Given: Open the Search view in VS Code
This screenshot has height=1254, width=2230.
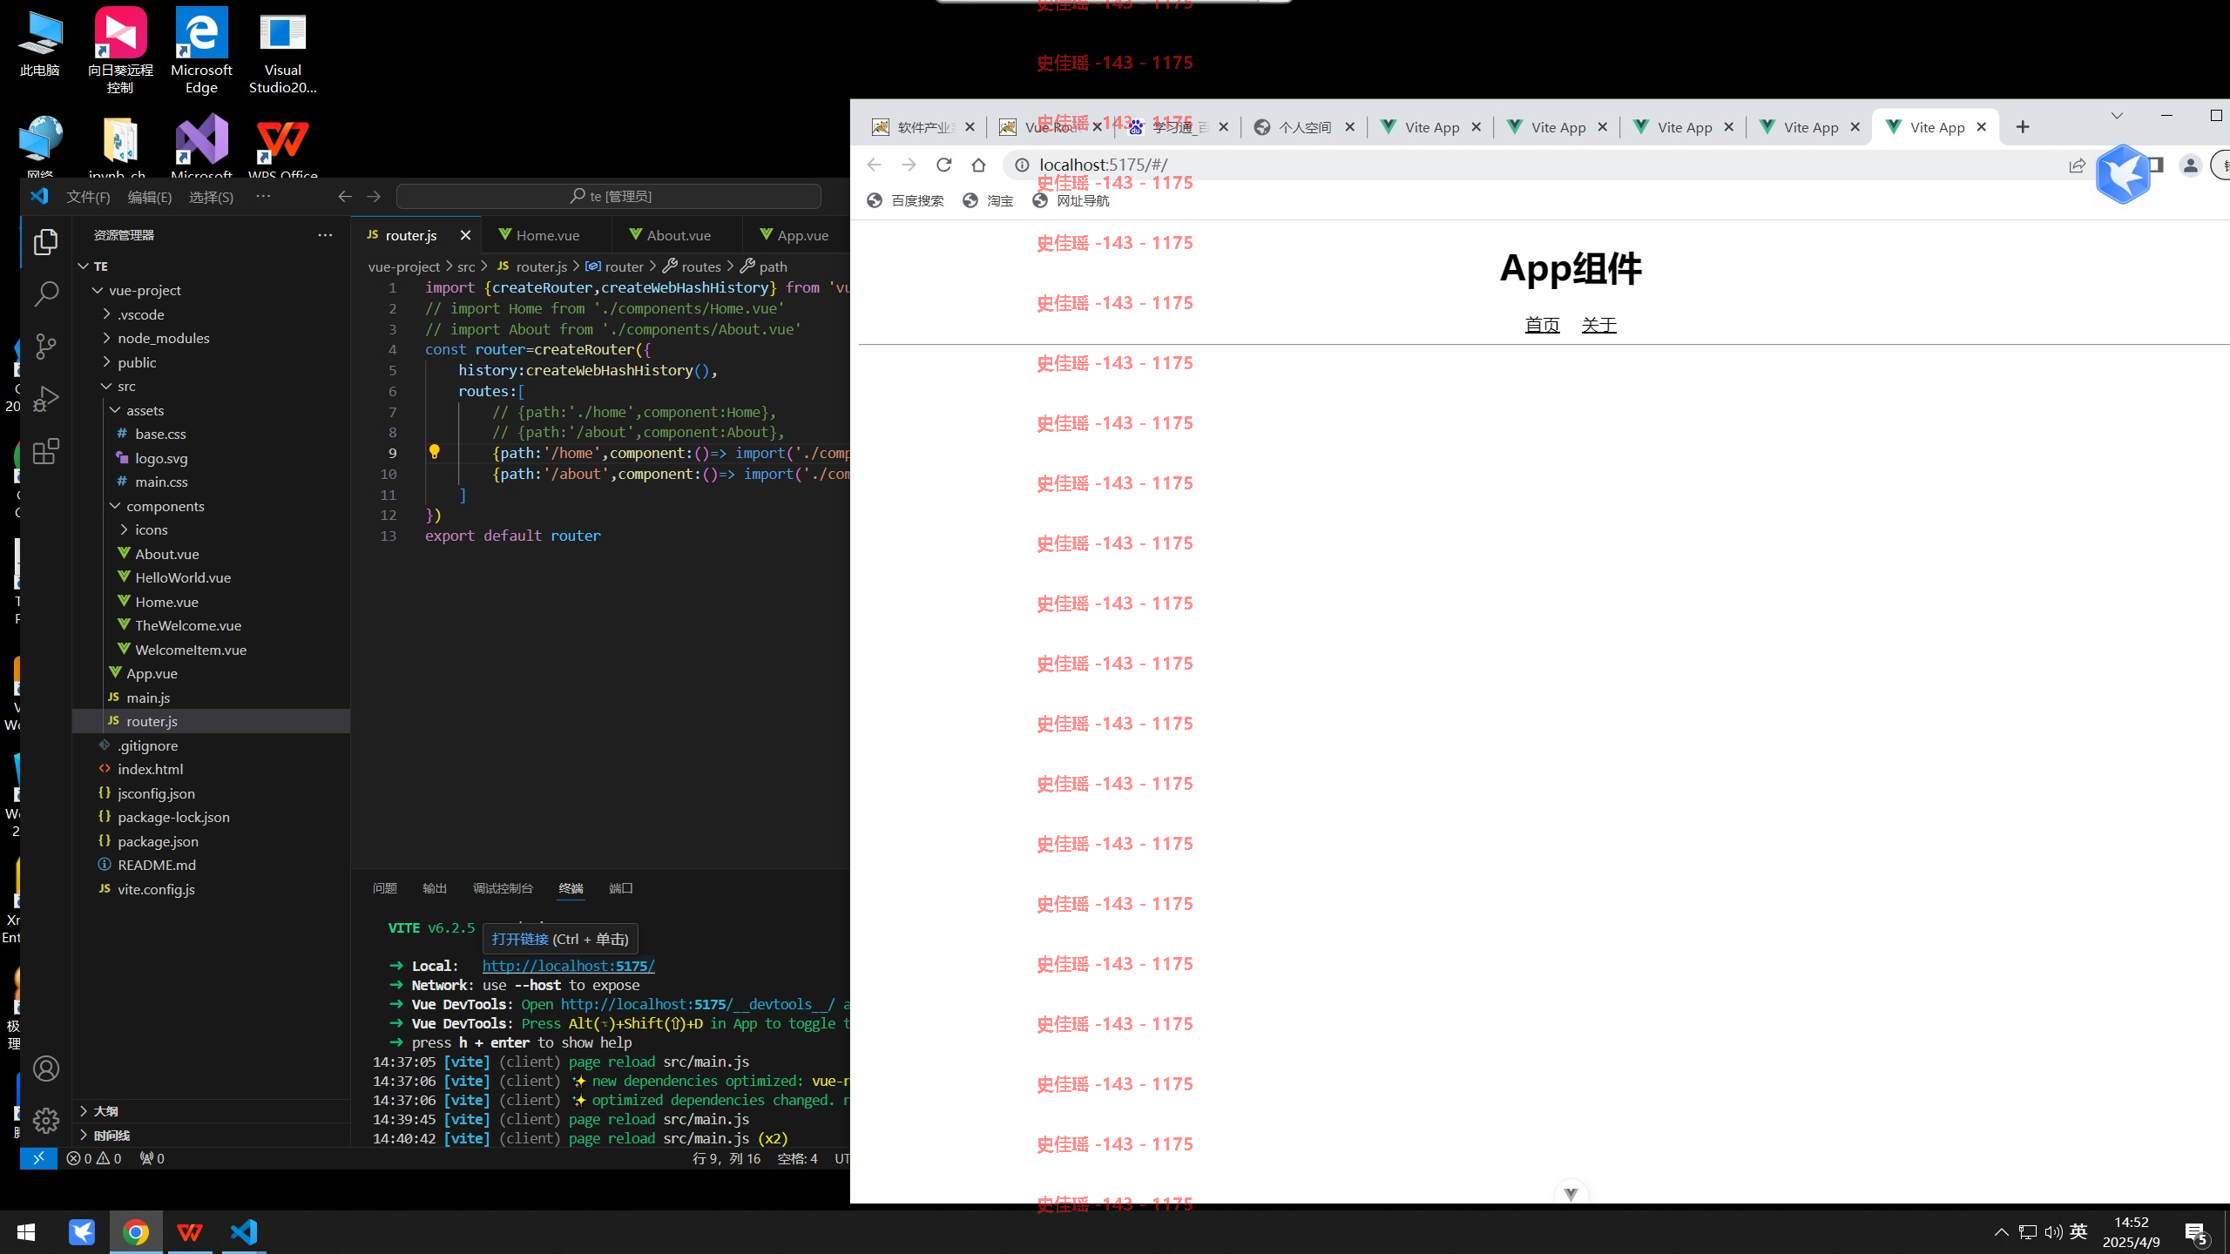Looking at the screenshot, I should 45,293.
